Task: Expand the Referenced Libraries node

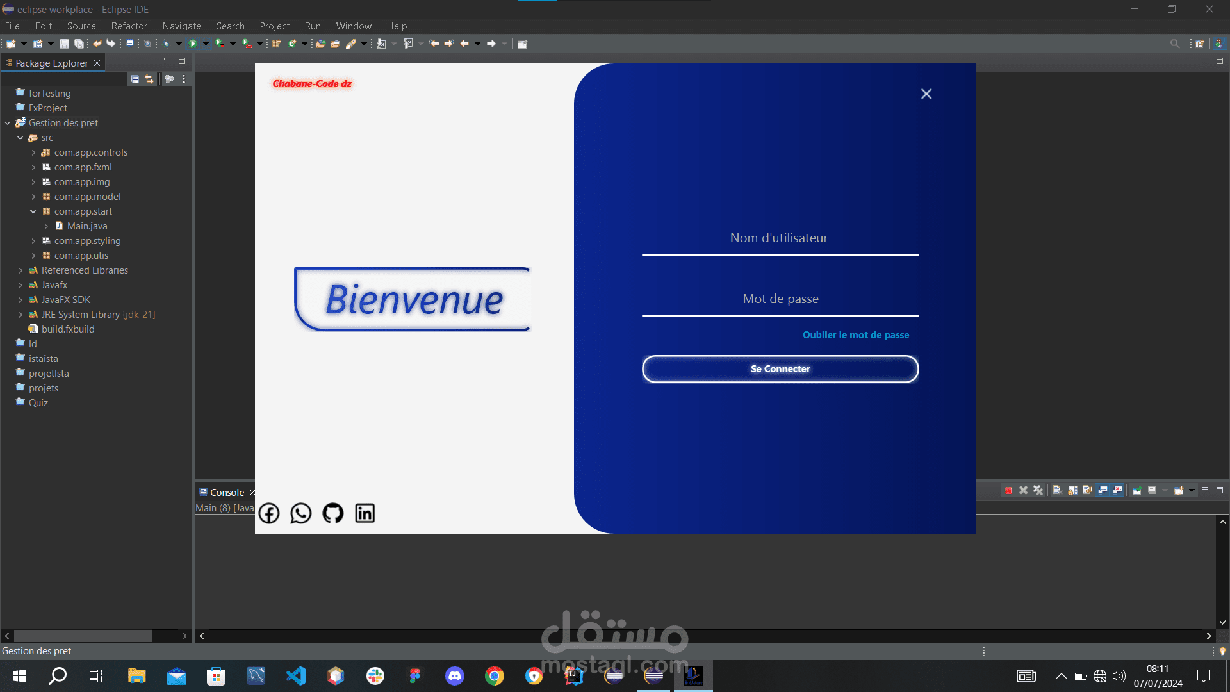Action: [x=20, y=270]
